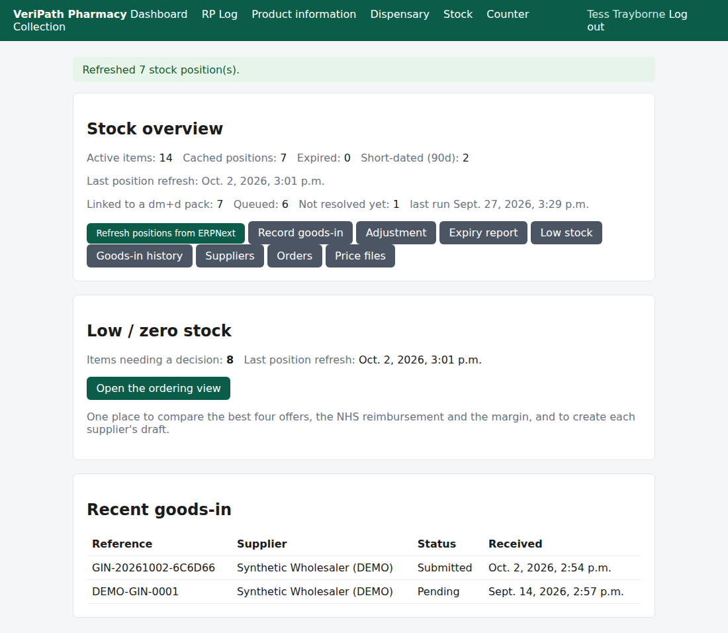Click the Pending status cell
The image size is (728, 633).
438,592
